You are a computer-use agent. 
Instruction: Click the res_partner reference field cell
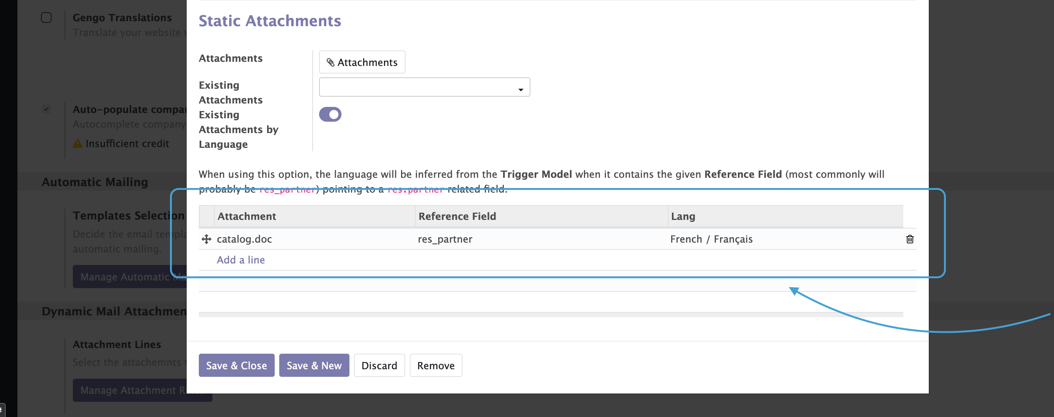(445, 239)
